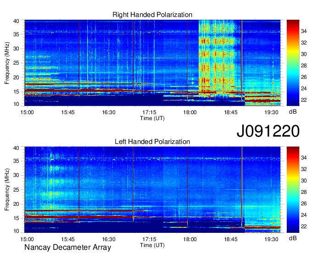This screenshot has height=253, width=312.
Task: Click the '10' frequency tick of the Left Handed plot
Action: (x=16, y=231)
